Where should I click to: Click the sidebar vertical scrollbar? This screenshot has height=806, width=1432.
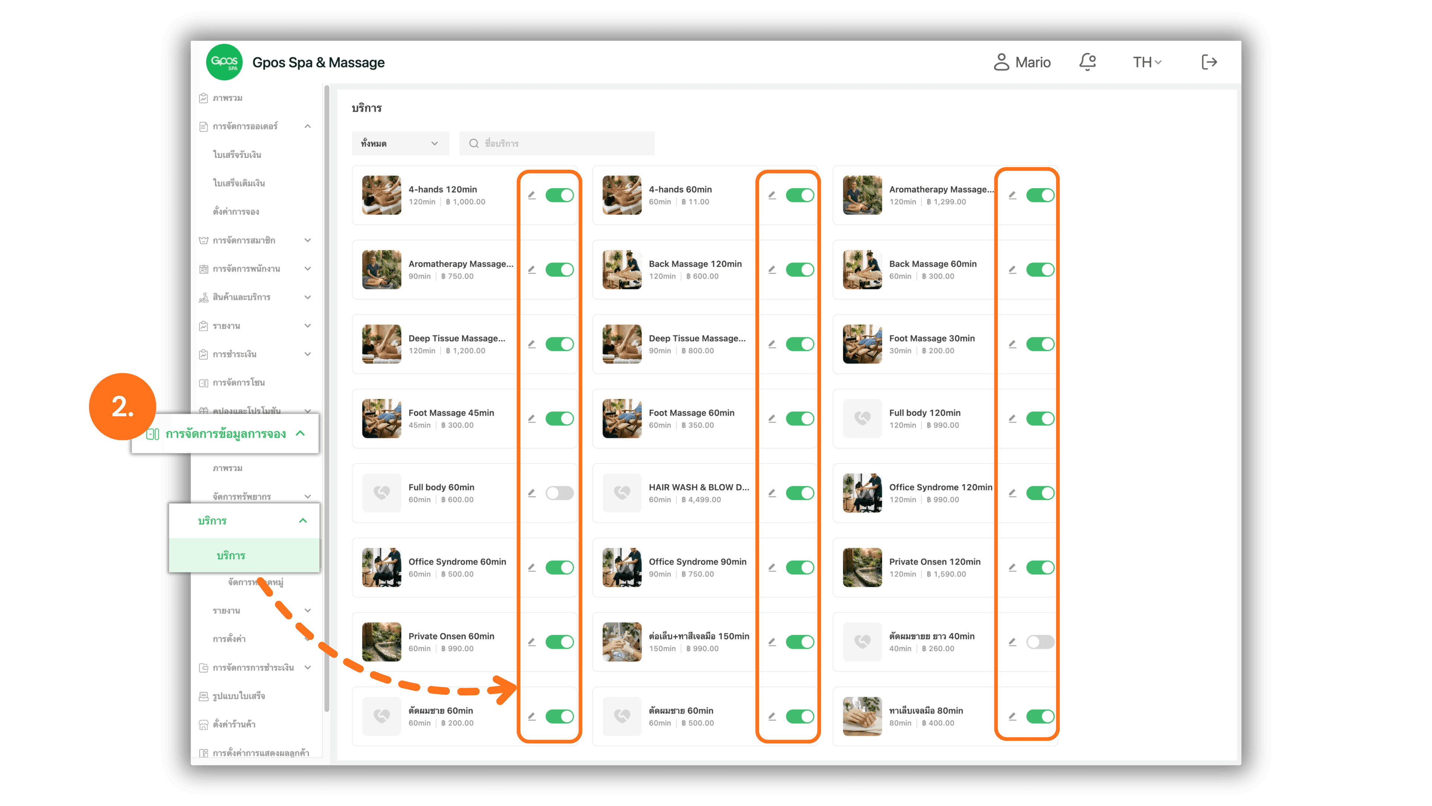click(326, 398)
